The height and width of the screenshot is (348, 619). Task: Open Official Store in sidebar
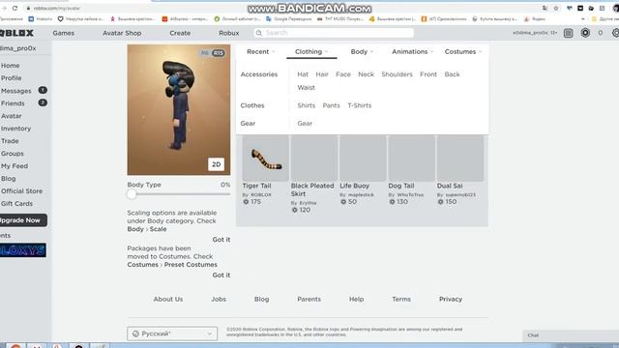[x=21, y=191]
